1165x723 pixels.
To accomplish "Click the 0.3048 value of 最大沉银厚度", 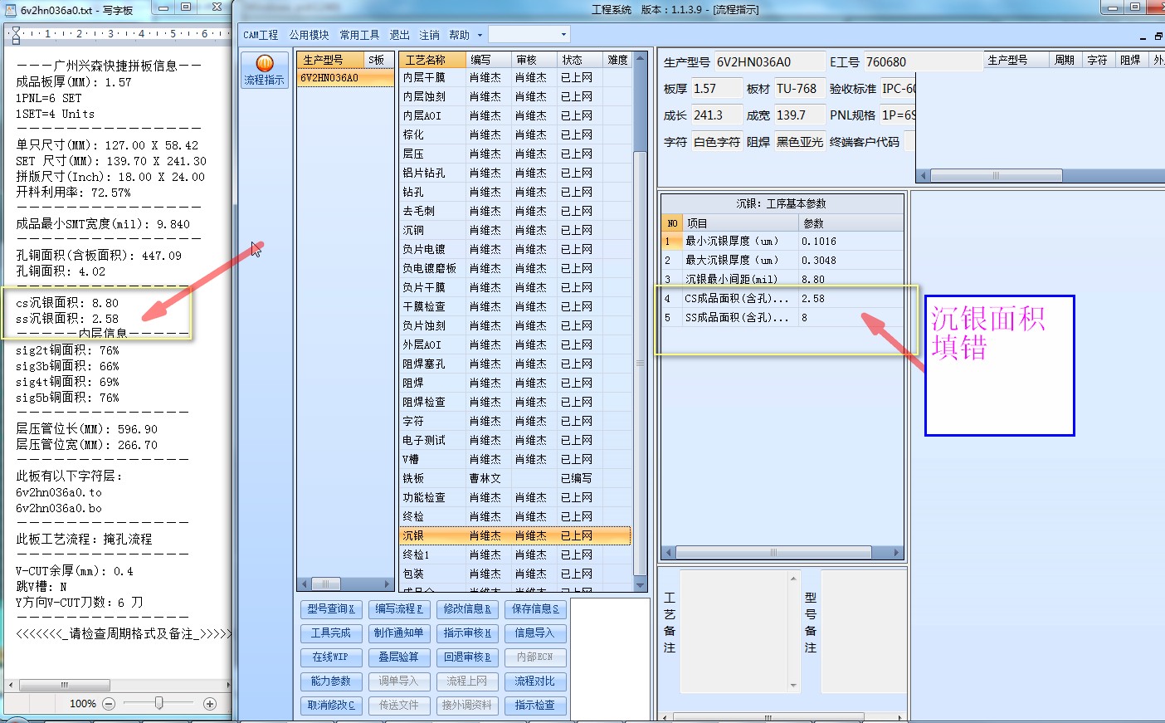I will (x=851, y=260).
